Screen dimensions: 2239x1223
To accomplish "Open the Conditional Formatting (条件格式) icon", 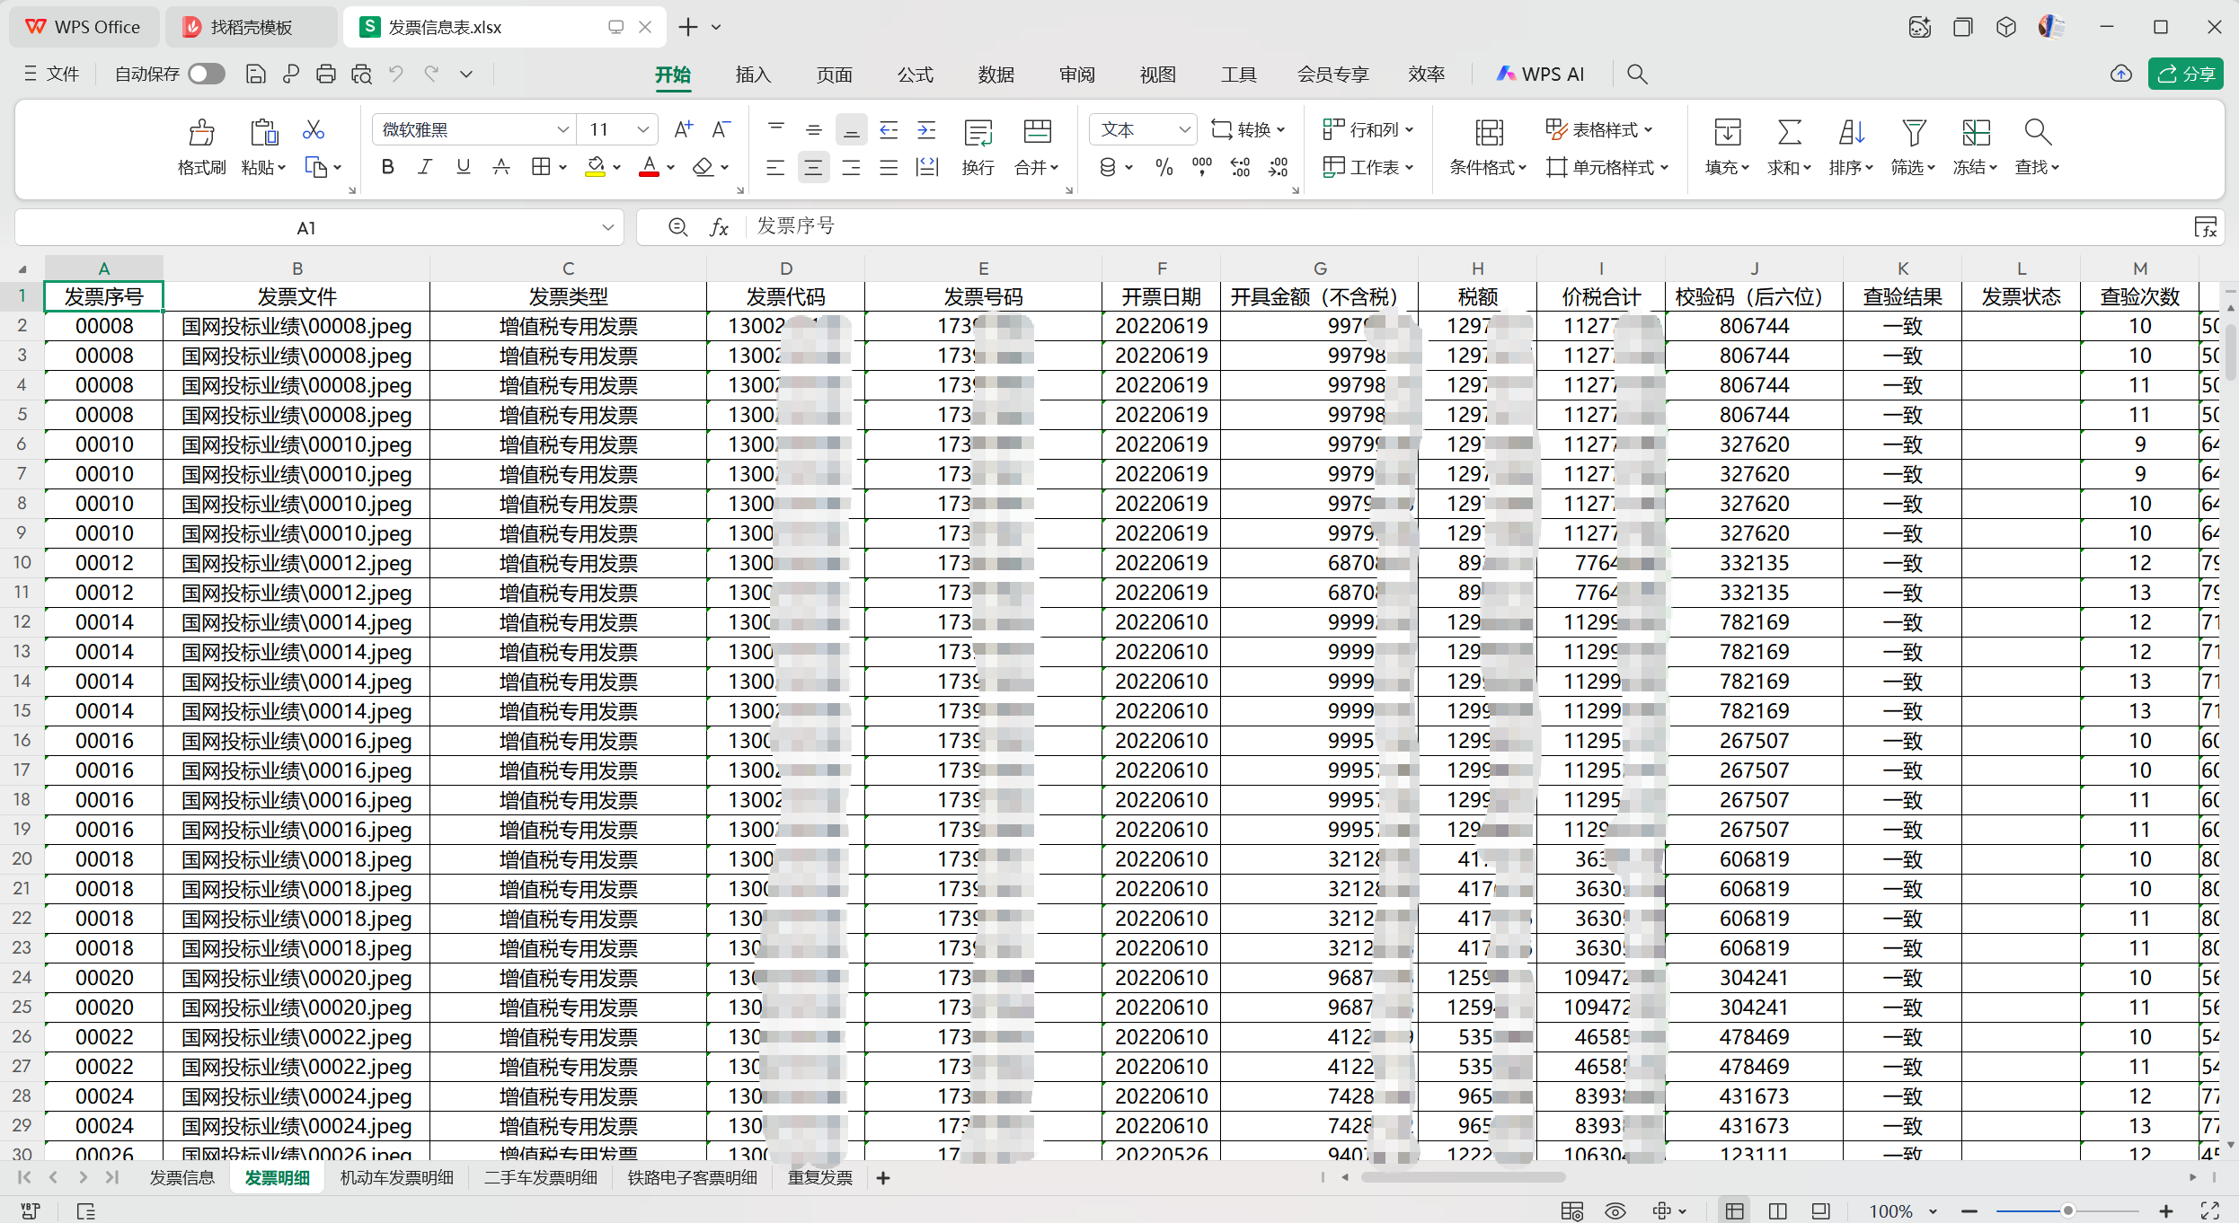I will coord(1488,133).
